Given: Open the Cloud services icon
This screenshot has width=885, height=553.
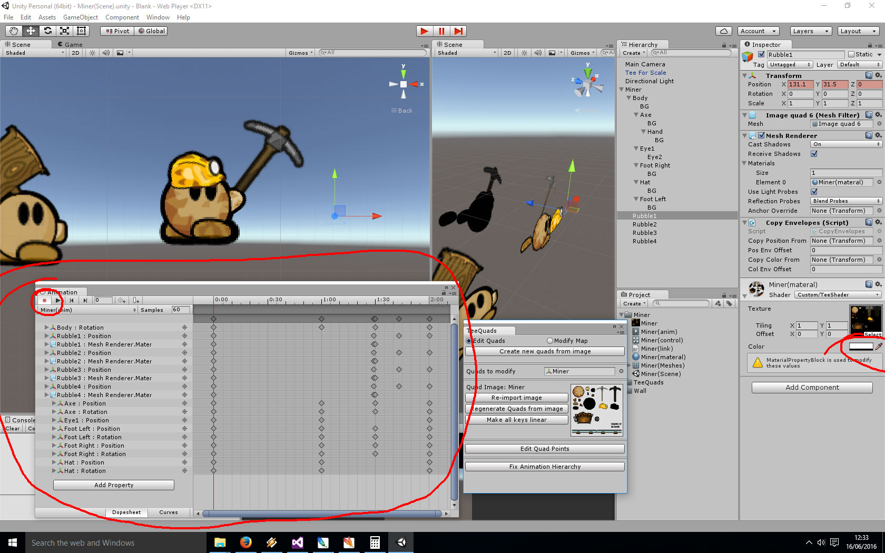Looking at the screenshot, I should (x=724, y=31).
